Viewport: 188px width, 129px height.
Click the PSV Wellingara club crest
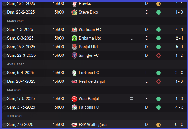click(74, 125)
